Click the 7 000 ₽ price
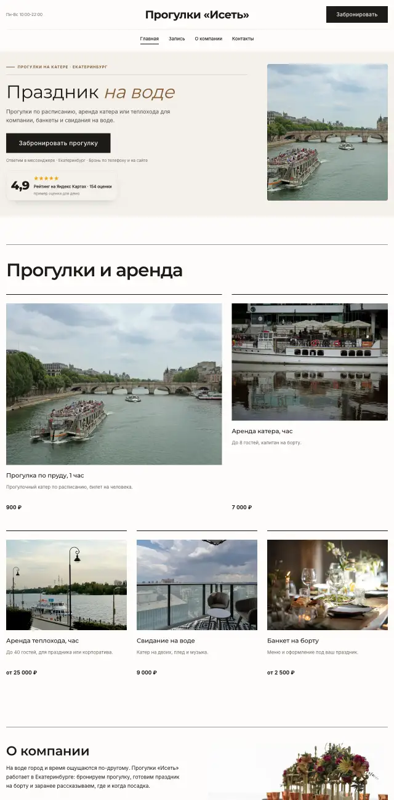The width and height of the screenshot is (394, 800). coord(242,508)
